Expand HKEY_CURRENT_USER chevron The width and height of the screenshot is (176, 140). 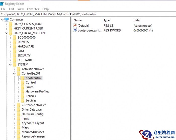point(6,29)
